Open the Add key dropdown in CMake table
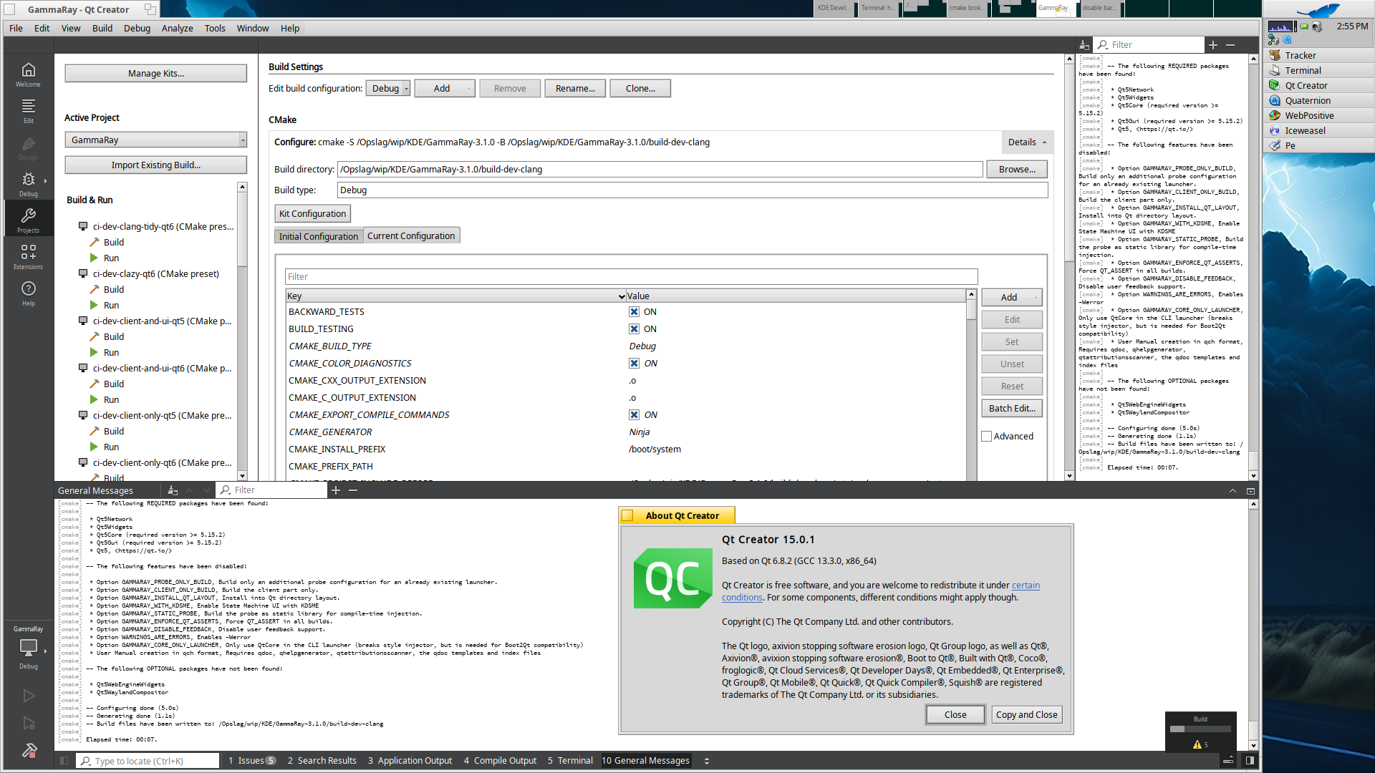The image size is (1375, 773). click(1011, 298)
